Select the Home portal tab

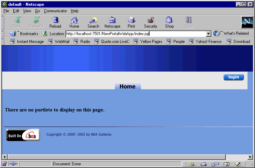tap(128, 86)
